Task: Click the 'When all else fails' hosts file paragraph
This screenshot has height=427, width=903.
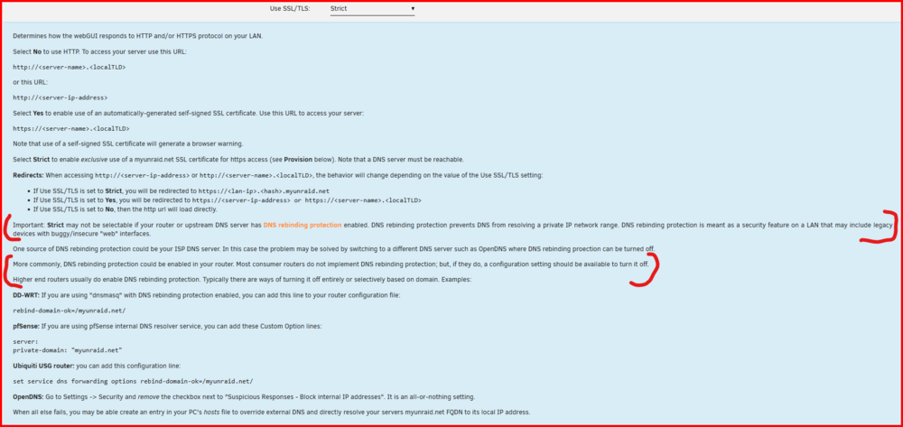Action: 271,413
